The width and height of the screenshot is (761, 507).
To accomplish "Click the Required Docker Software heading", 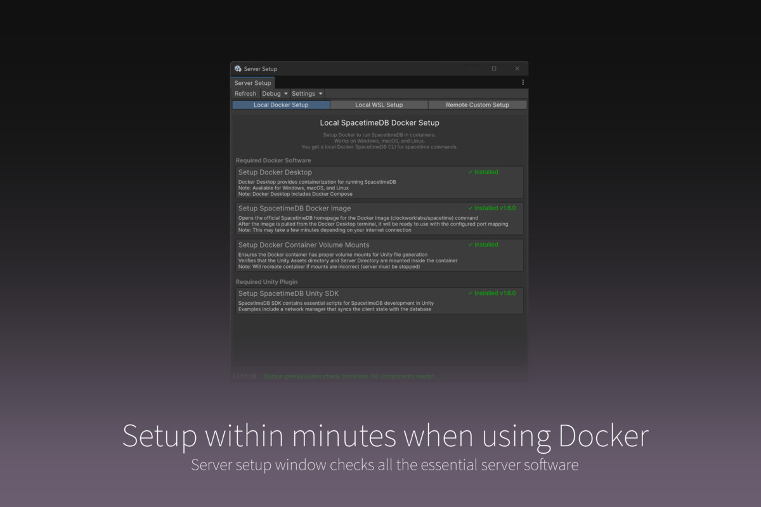I will click(273, 161).
